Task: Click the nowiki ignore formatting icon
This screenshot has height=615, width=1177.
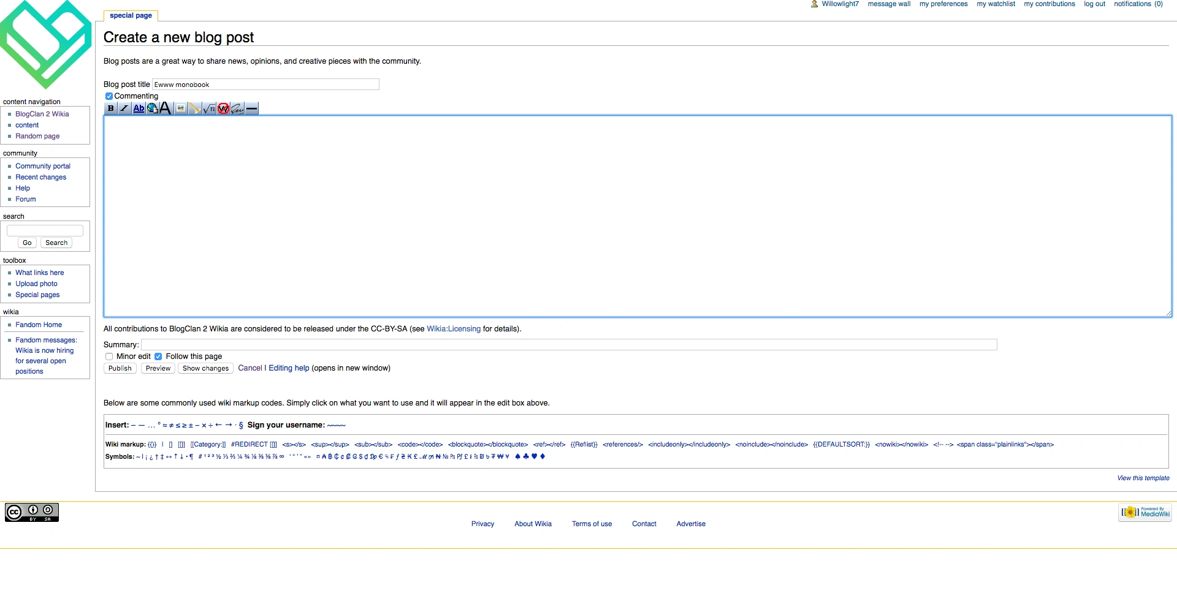Action: click(223, 108)
